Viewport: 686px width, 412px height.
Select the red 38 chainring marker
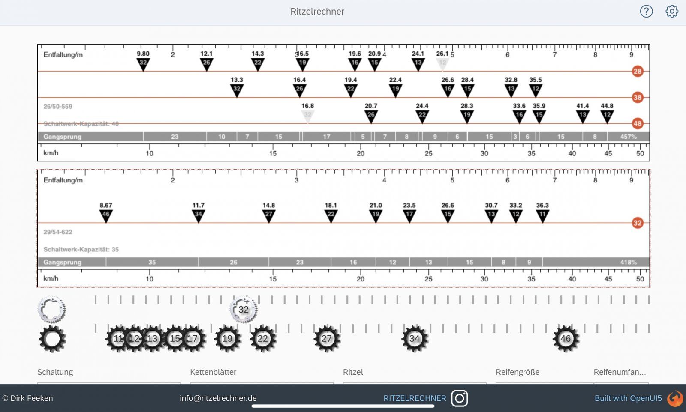tap(637, 97)
